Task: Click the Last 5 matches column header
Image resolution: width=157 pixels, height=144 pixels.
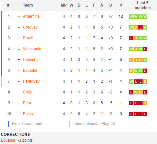Action: point(143,5)
